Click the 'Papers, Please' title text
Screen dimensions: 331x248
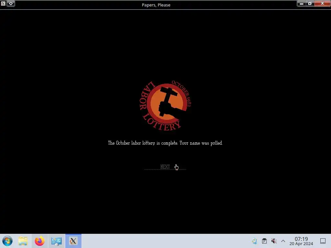coord(156,5)
